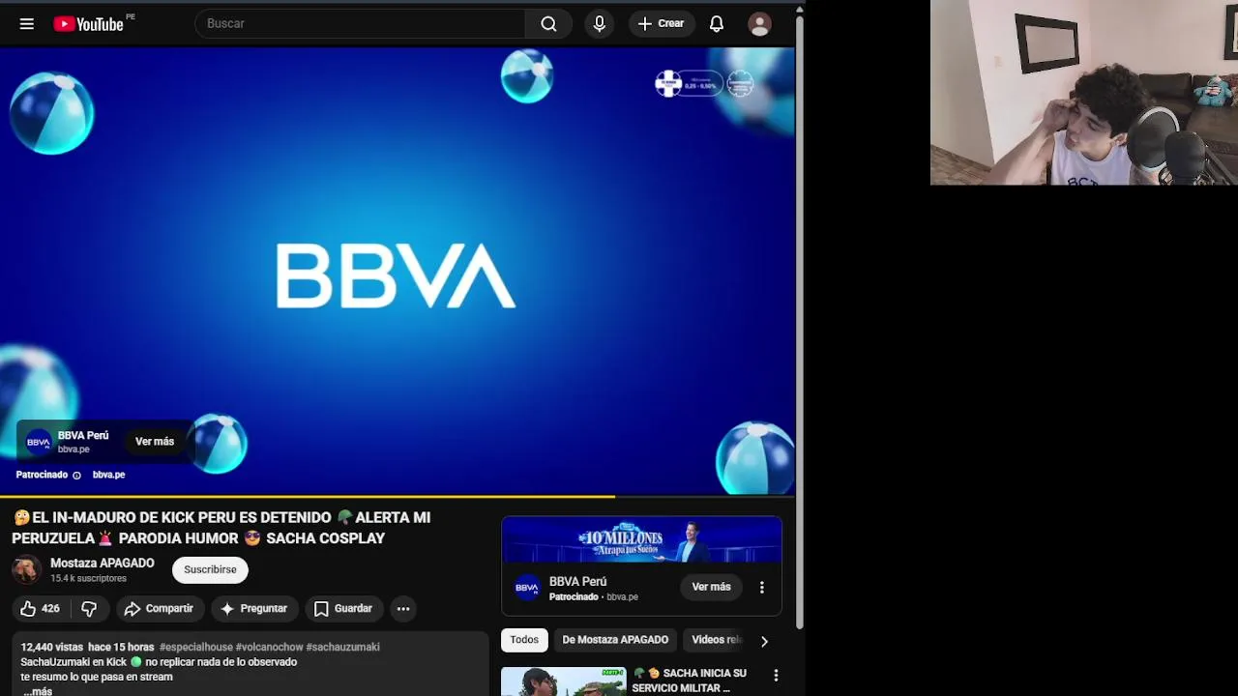Select the Todos filter chip
Viewport: 1238px width, 696px height.
[x=524, y=640]
